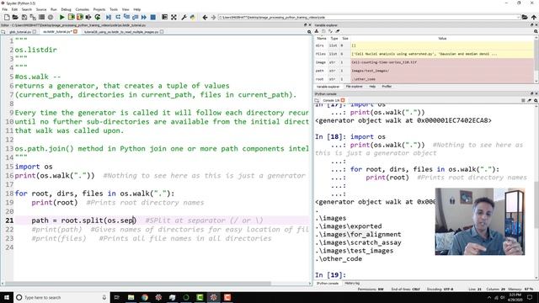Screen dimensions: 539x303
Task: Place cursor on line 18 for loop
Action: 94,194
